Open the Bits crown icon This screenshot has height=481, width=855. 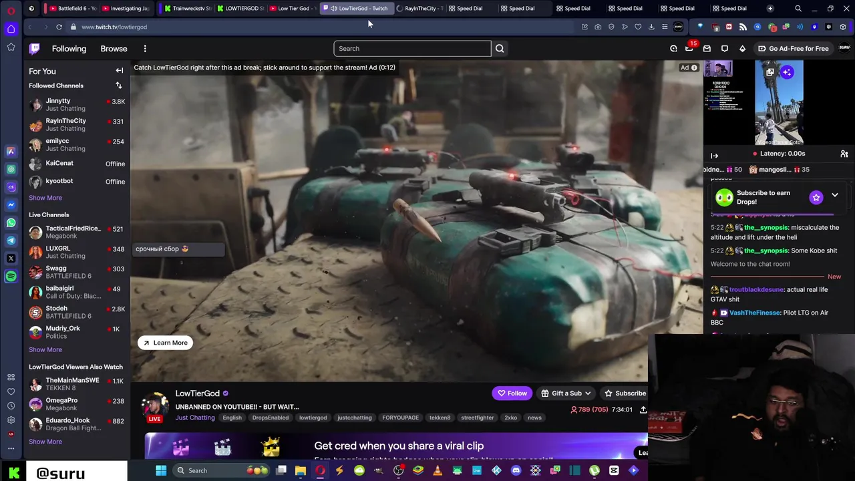(x=742, y=48)
